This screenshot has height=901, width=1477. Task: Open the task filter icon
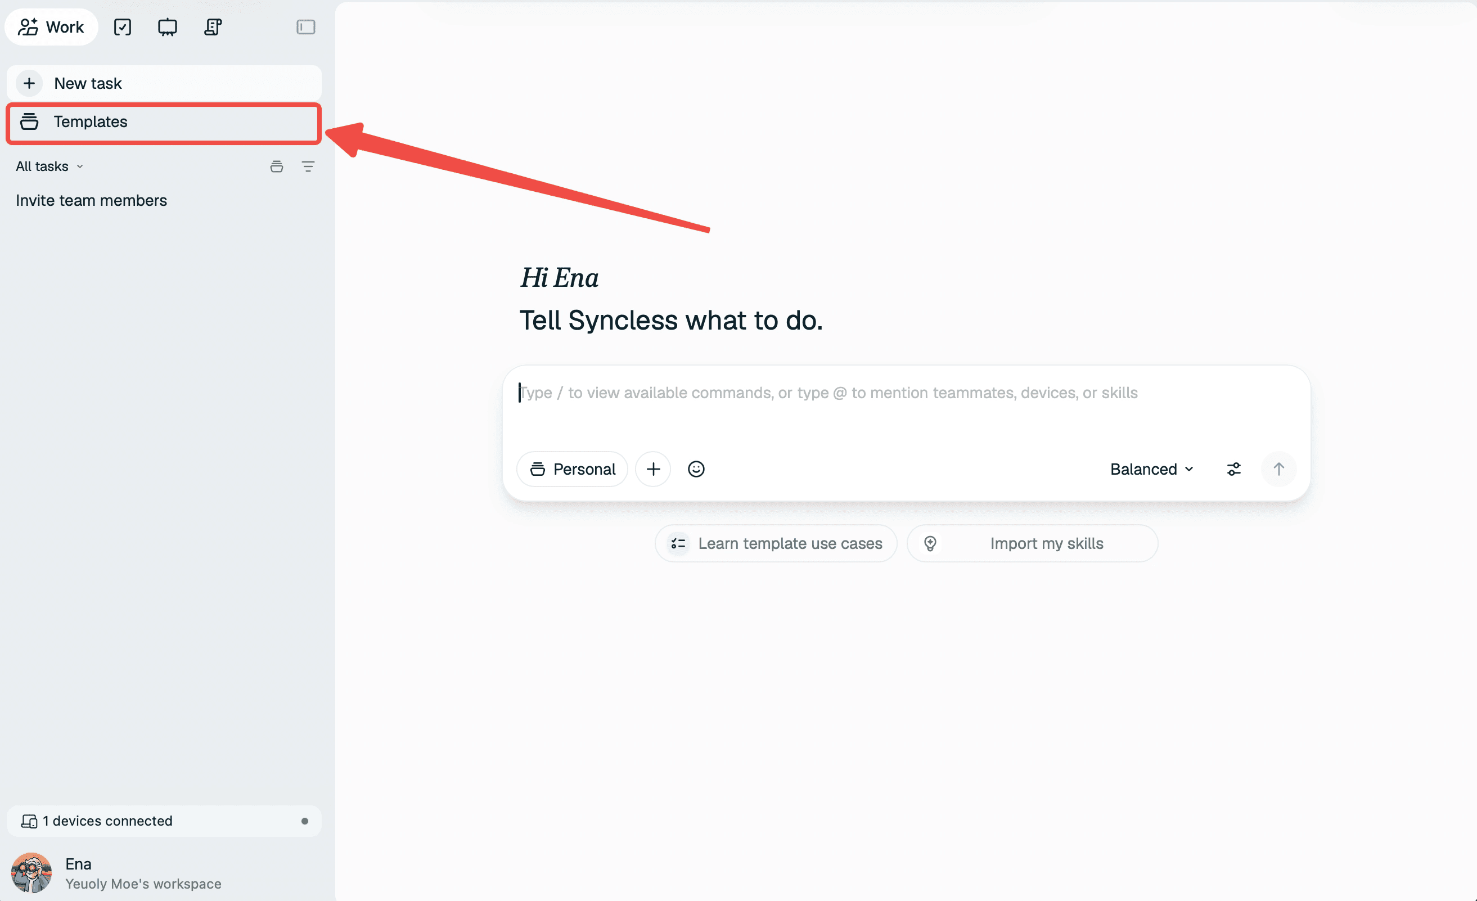(x=308, y=166)
